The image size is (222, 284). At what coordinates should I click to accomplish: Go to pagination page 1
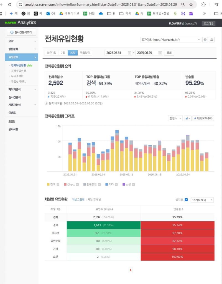click(x=131, y=270)
